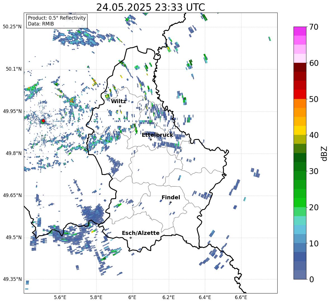Click the Findel city label

(x=171, y=197)
